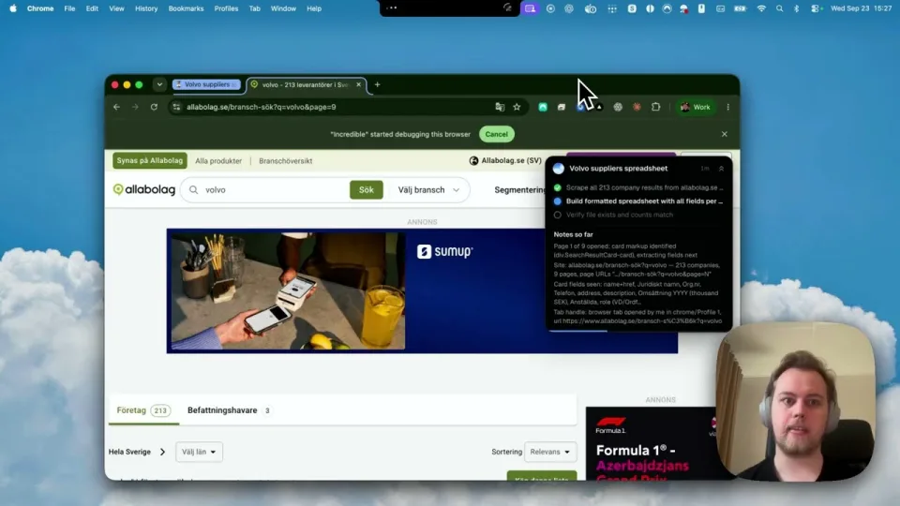Go back with the browser back arrow
900x506 pixels.
116,107
